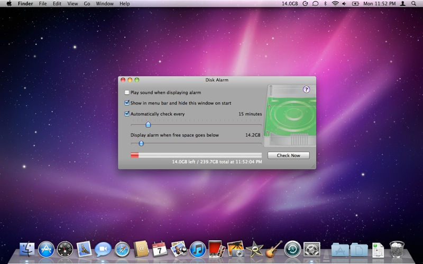The image size is (423, 264).
Task: Uncheck Show in menu bar and hide window
Action: click(x=127, y=103)
